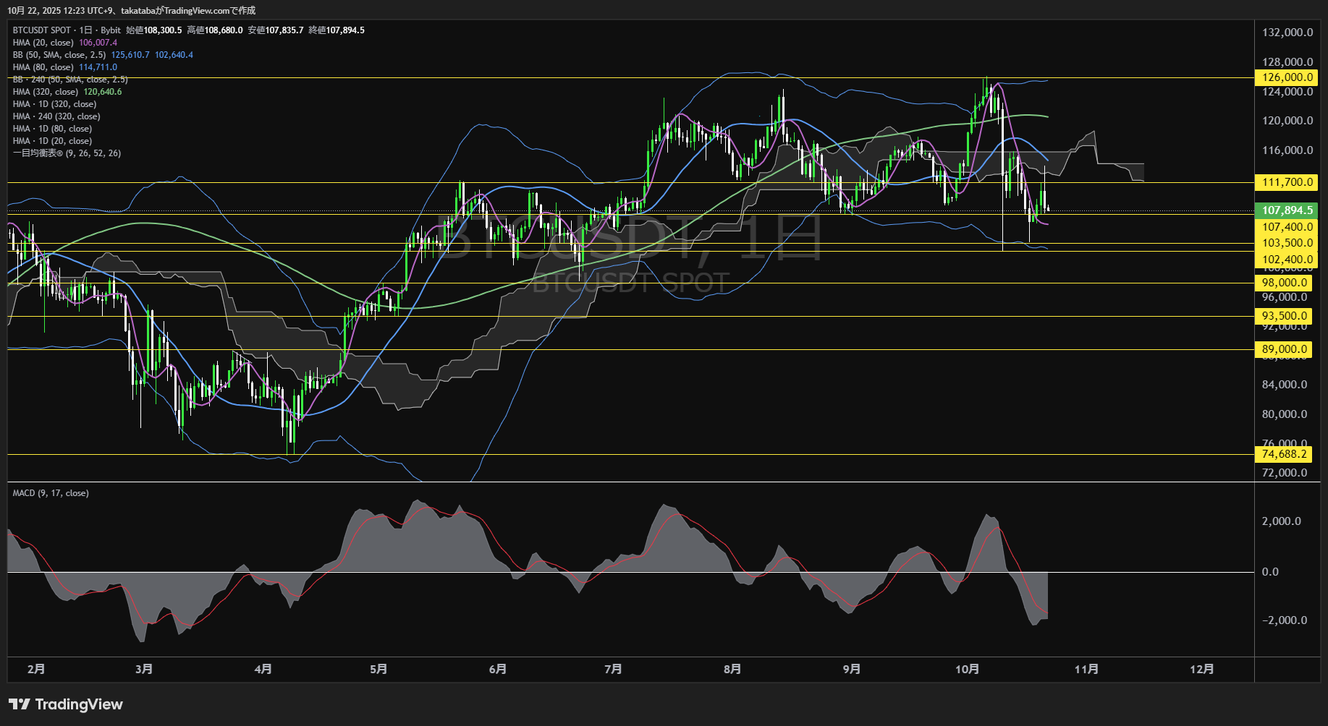The image size is (1328, 726).
Task: Click the 126,000.0 yellow price label
Action: click(x=1287, y=77)
